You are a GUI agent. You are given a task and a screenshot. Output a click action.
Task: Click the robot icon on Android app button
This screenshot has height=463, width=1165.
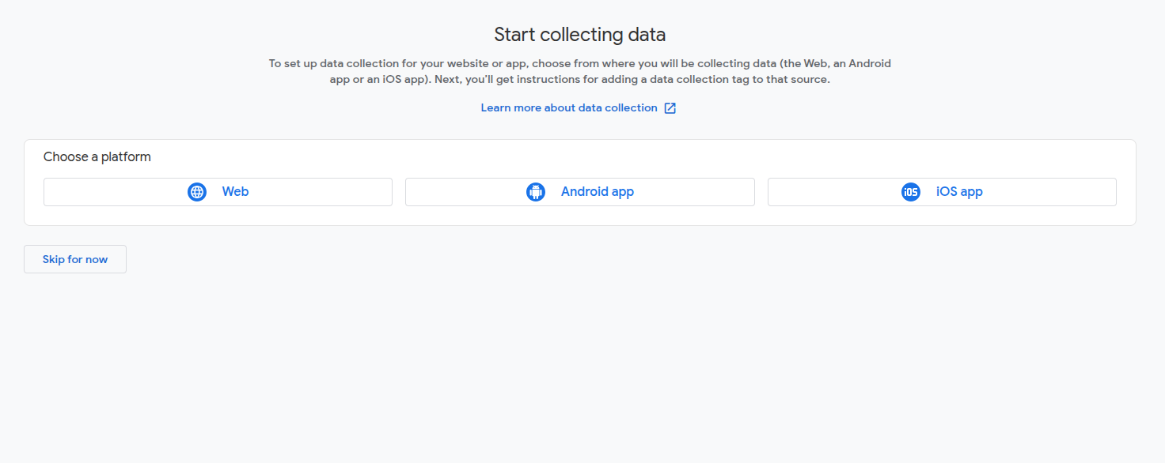(536, 191)
